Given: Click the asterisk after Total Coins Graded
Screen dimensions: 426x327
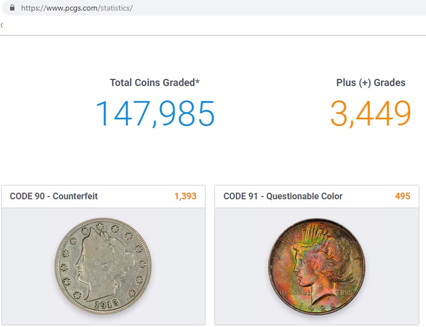Looking at the screenshot, I should (x=198, y=81).
